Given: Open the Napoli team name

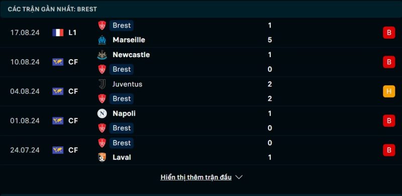Looking at the screenshot, I should 124,113.
